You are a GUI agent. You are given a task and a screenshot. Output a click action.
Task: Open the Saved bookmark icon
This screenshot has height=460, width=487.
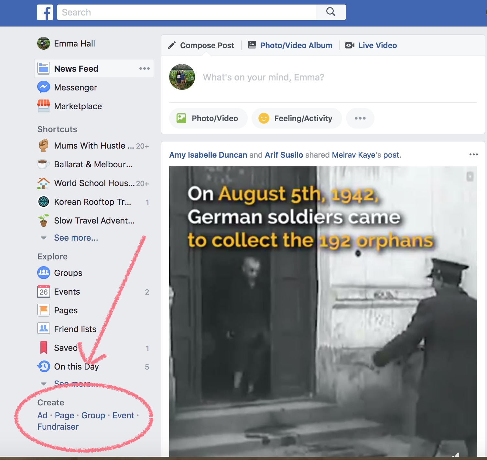(44, 348)
